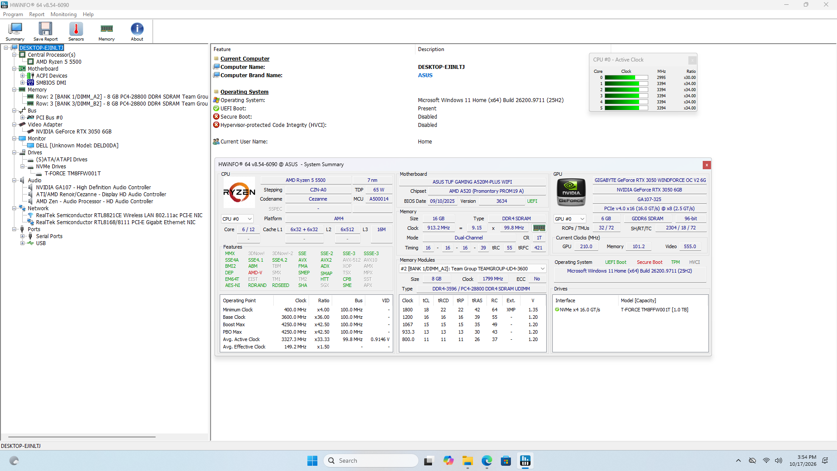Open the clock showing 3:54 PM
Image resolution: width=837 pixels, height=471 pixels.
tap(803, 461)
